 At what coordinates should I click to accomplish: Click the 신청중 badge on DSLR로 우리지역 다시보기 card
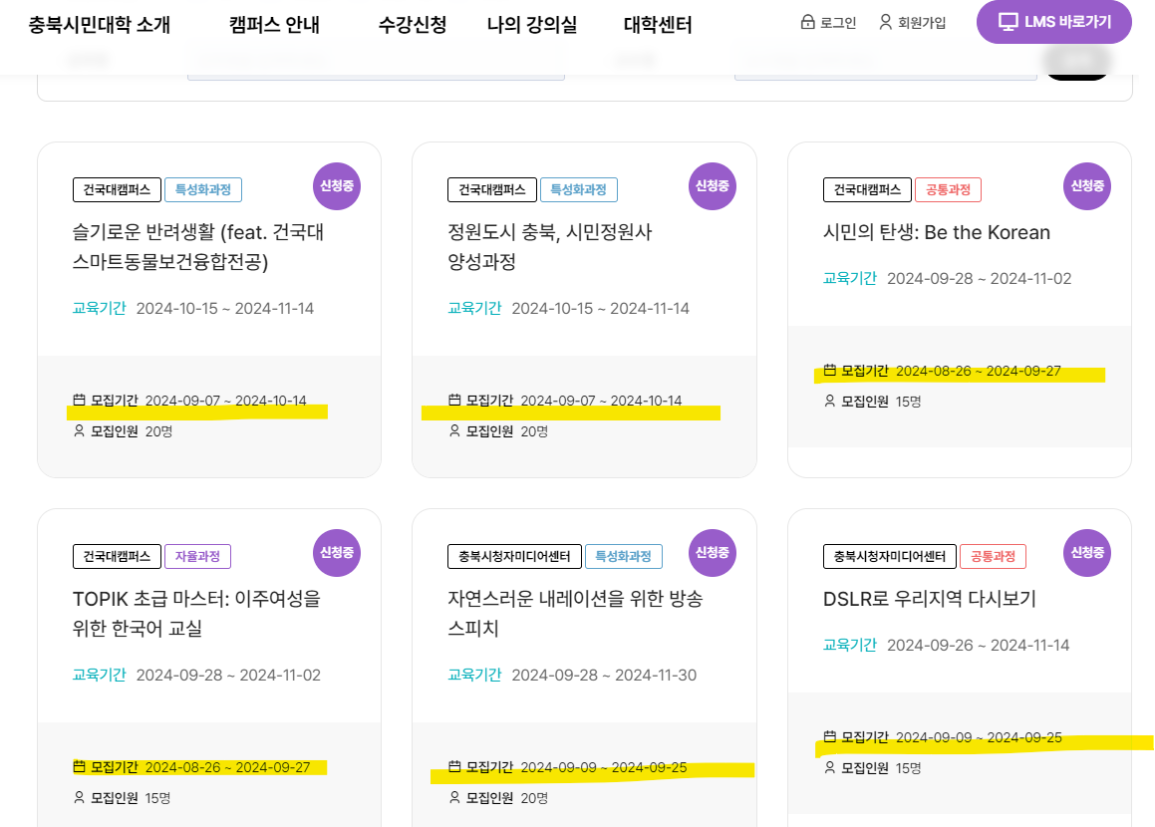(1086, 554)
